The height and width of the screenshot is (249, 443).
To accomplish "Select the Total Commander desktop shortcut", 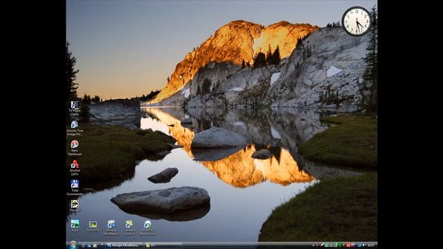I will click(75, 187).
